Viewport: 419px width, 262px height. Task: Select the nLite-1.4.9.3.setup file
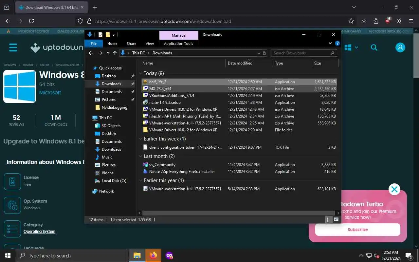239,103
